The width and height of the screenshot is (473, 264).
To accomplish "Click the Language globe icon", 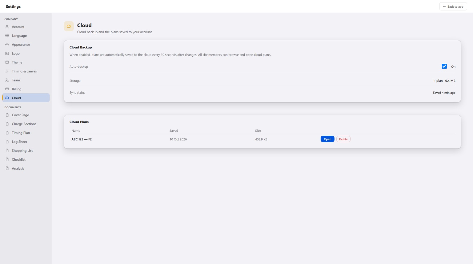I will (x=7, y=36).
